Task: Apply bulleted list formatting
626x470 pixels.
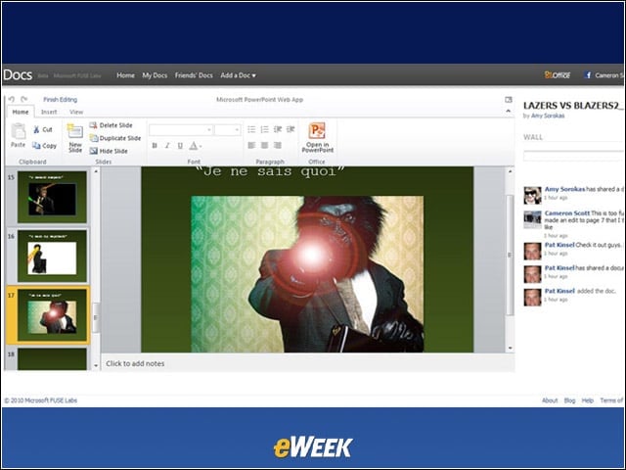Action: click(x=251, y=129)
